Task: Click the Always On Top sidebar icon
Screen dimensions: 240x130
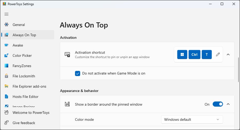Action: tap(6, 35)
